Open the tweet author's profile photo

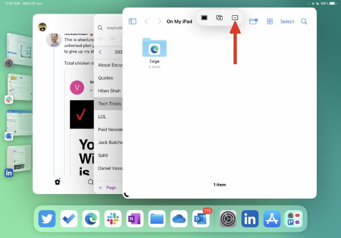tap(54, 39)
